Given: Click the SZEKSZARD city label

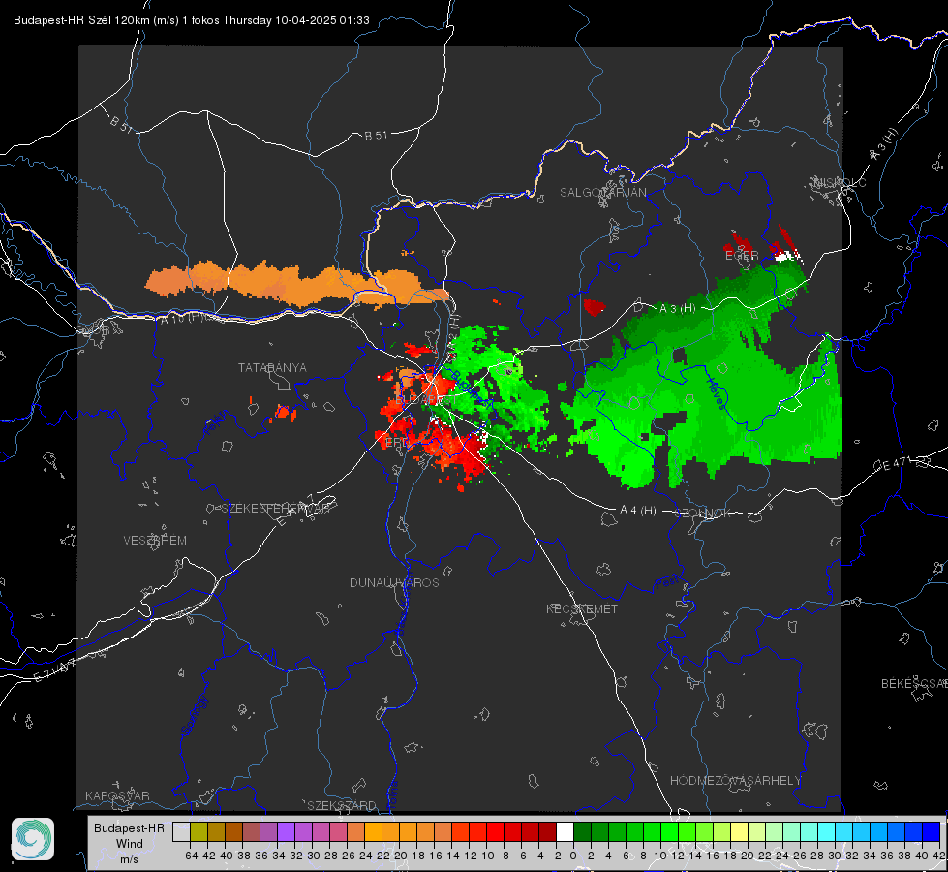Looking at the screenshot, I should tap(342, 805).
